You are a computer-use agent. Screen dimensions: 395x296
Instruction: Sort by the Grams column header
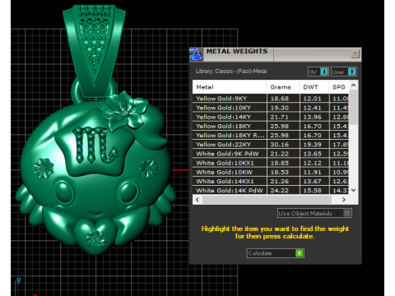pyautogui.click(x=283, y=87)
